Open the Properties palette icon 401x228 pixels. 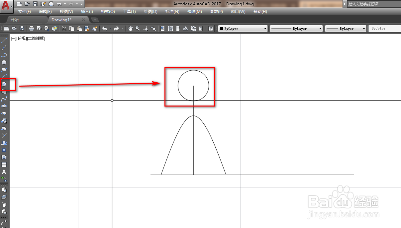tap(163, 29)
